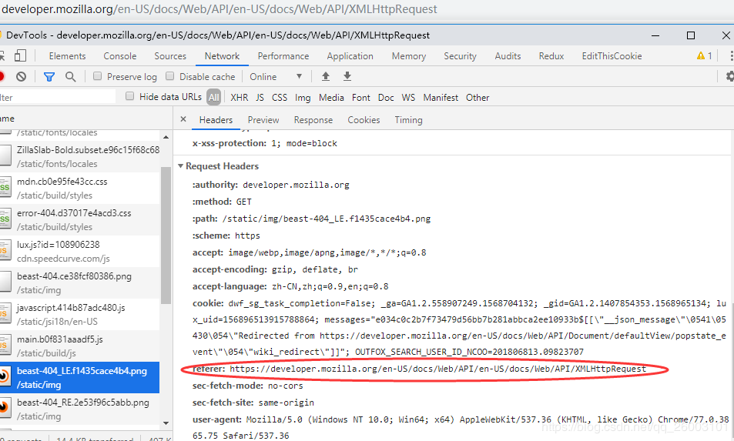
Task: Click the yellow warning count icon
Action: tap(704, 56)
